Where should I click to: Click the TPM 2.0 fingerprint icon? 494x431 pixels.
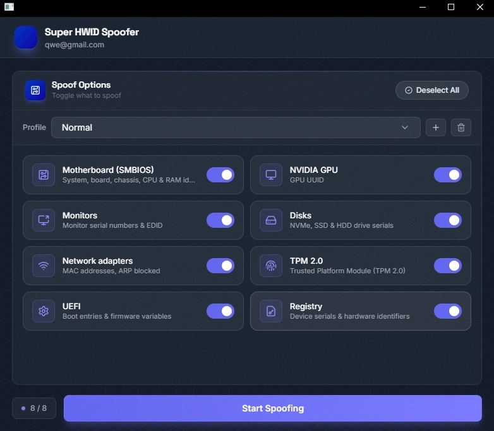pos(271,266)
